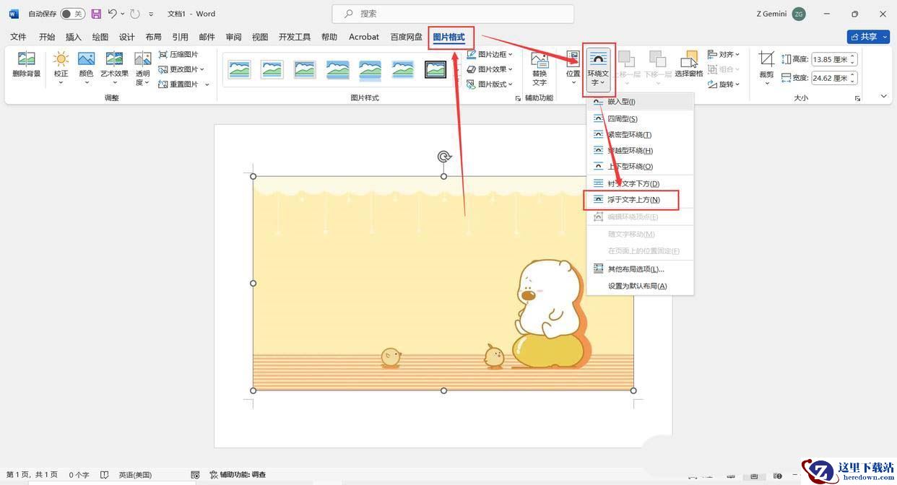
Task: Open the Position (位置) tool
Action: (573, 68)
